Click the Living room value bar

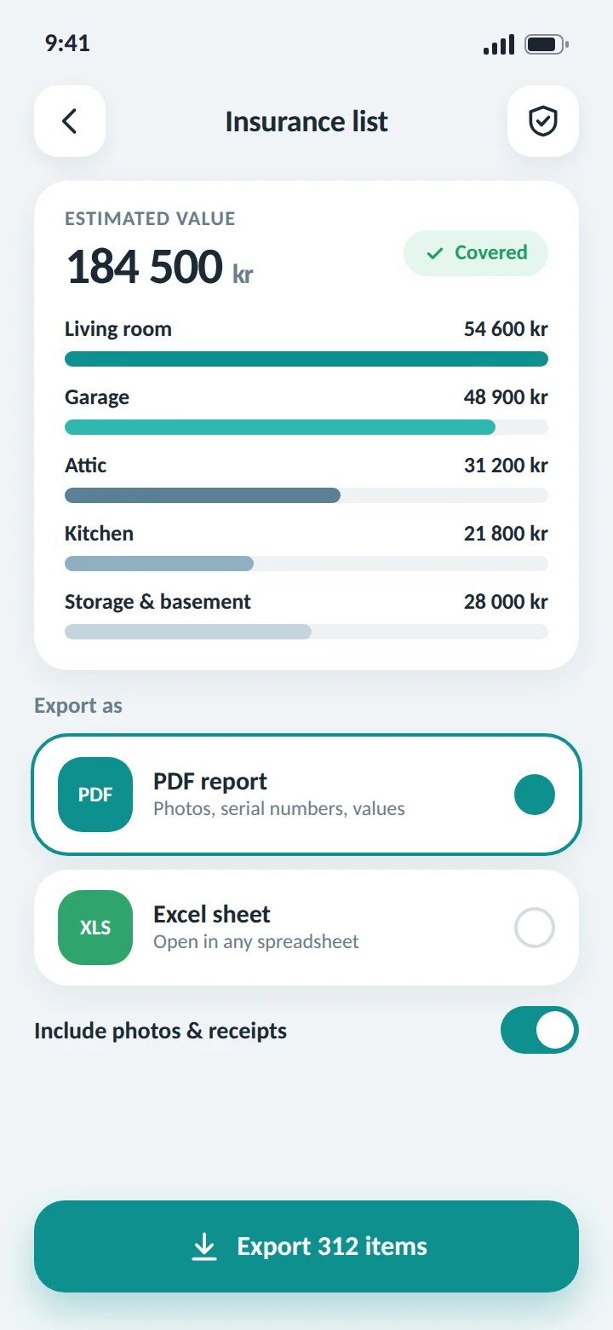306,359
